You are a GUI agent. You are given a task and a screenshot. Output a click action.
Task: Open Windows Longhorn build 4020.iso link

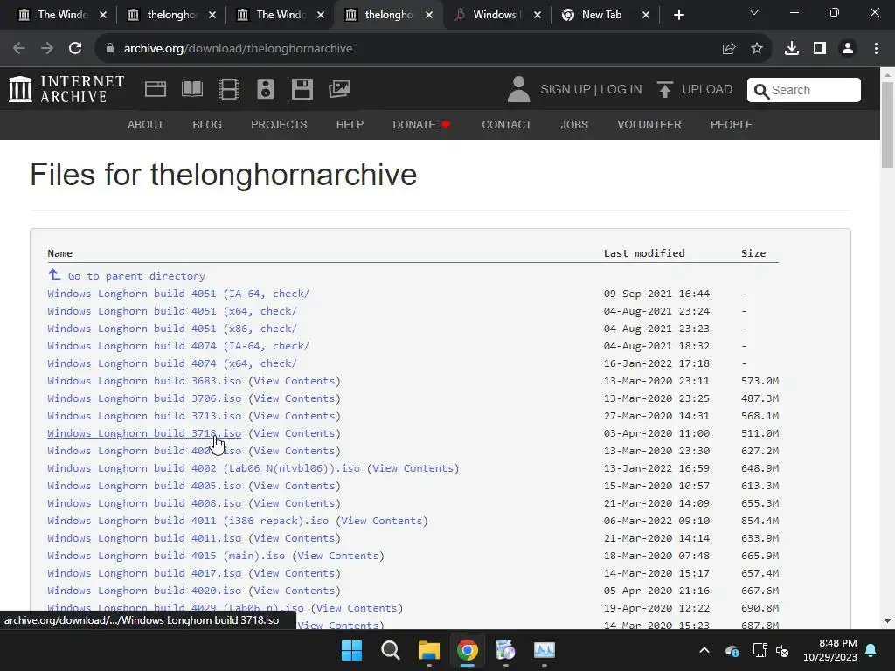144,591
